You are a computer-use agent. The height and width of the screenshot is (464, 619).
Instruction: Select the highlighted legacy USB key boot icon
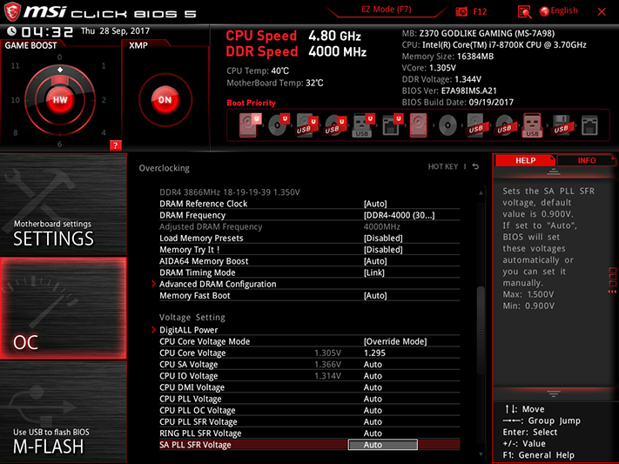click(532, 125)
